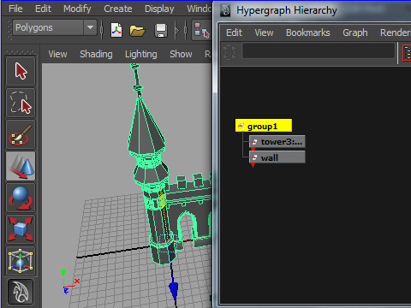411x308 pixels.
Task: Open the Display menu
Action: 159,9
